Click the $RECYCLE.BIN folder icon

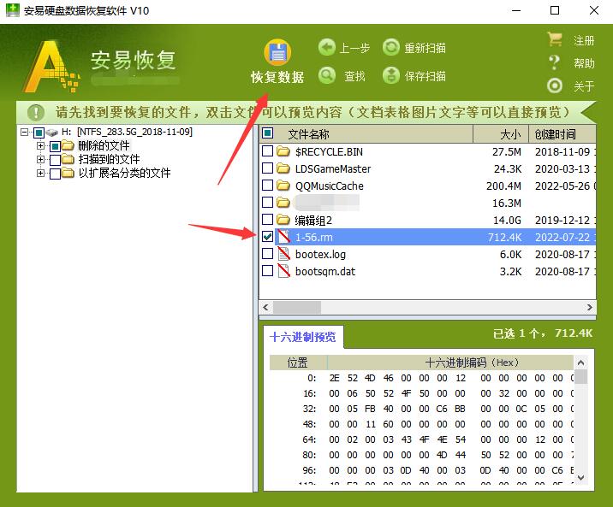click(283, 151)
